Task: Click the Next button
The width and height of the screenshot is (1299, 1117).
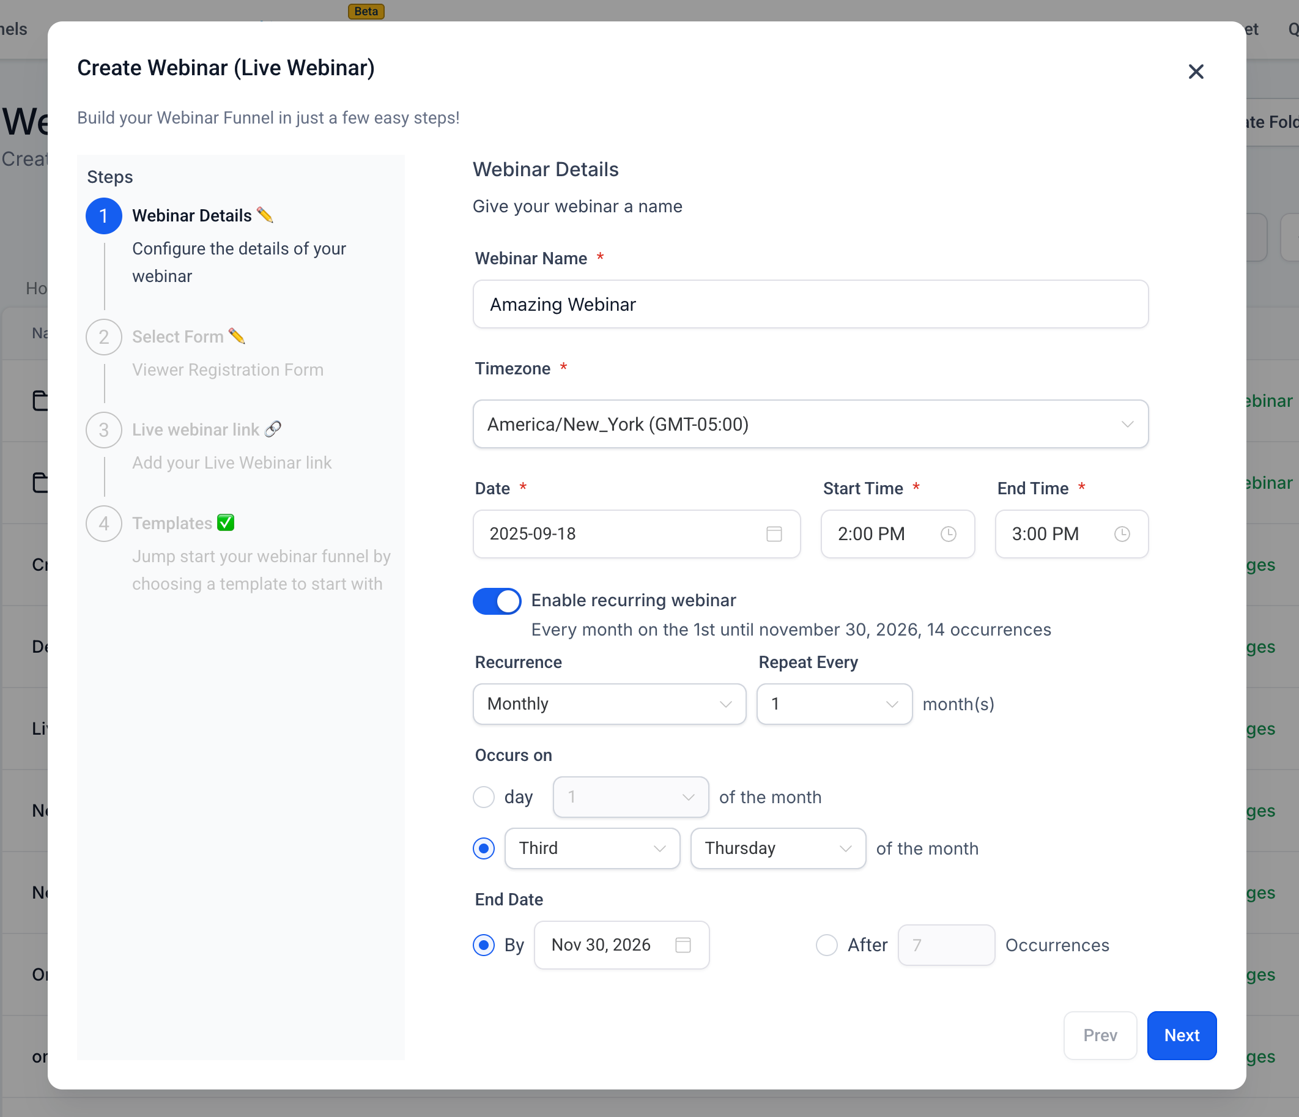Action: click(x=1181, y=1036)
